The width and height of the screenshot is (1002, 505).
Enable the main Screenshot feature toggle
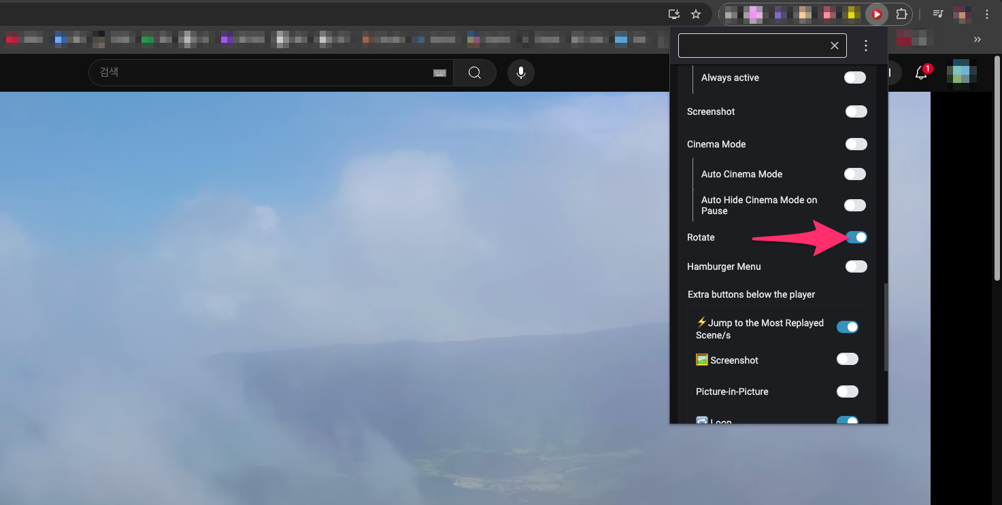856,111
